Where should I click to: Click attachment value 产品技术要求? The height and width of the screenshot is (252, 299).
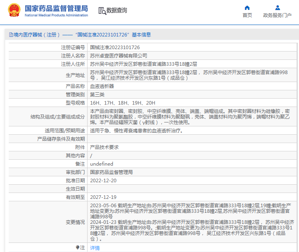click(104, 147)
